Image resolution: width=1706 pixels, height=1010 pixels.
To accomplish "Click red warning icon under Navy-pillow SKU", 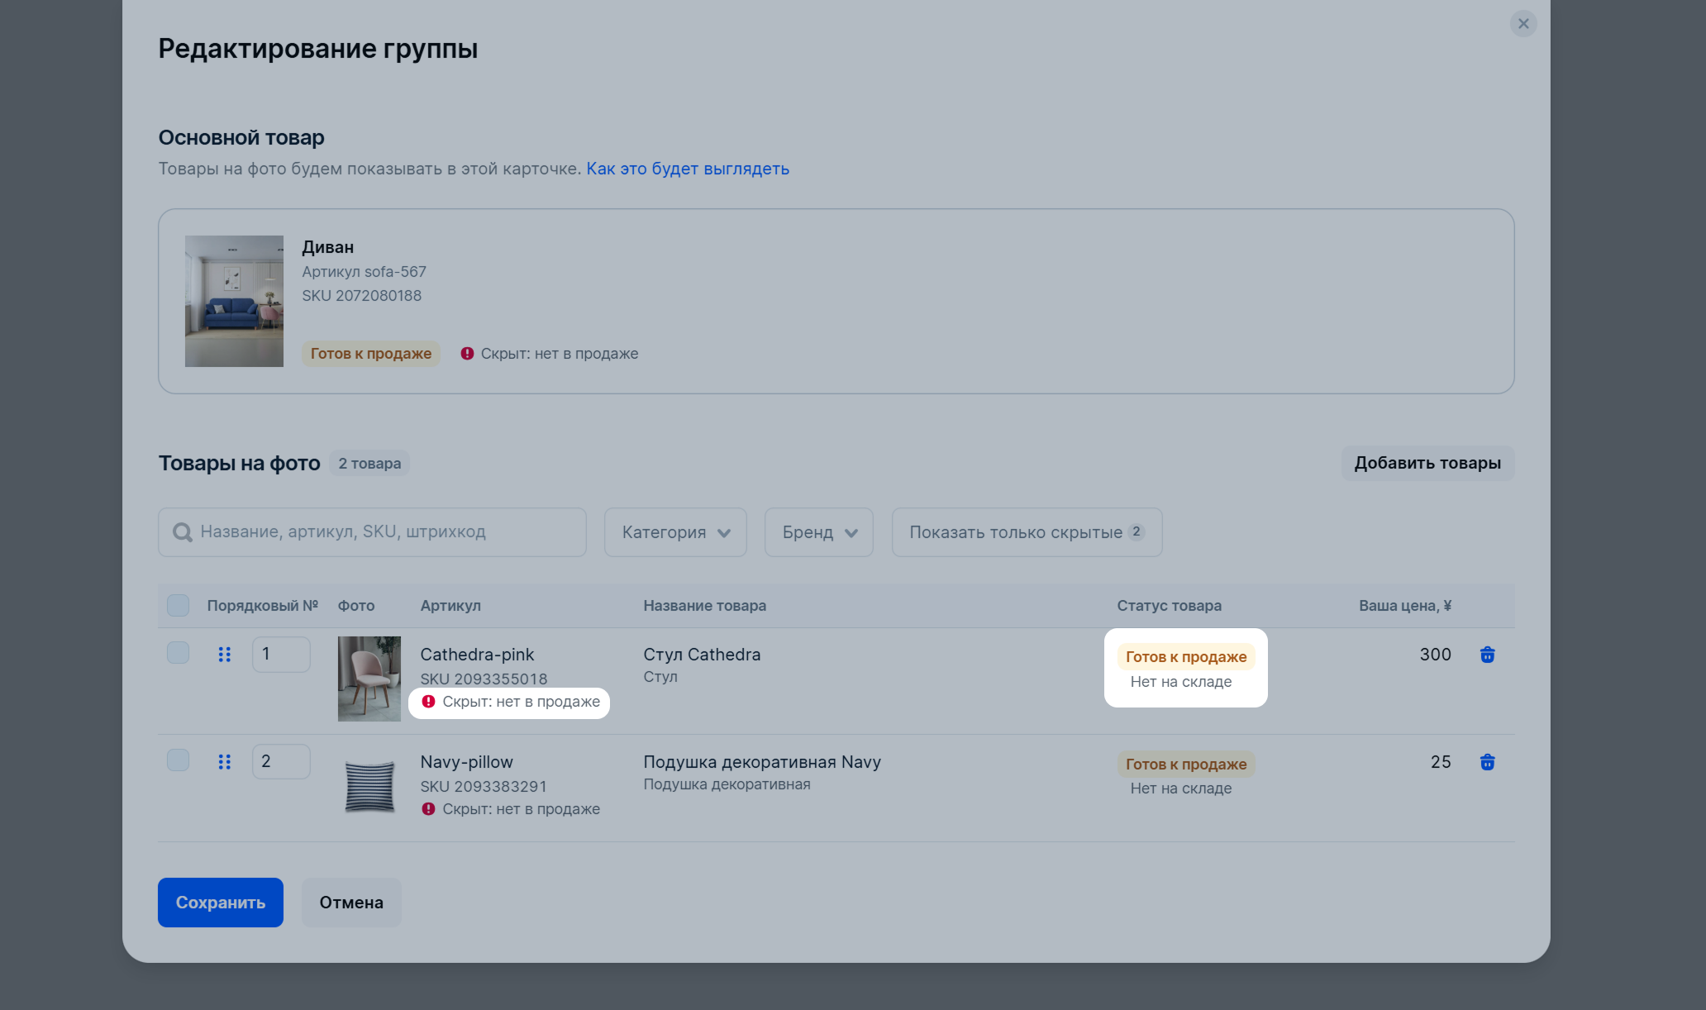I will pos(428,809).
